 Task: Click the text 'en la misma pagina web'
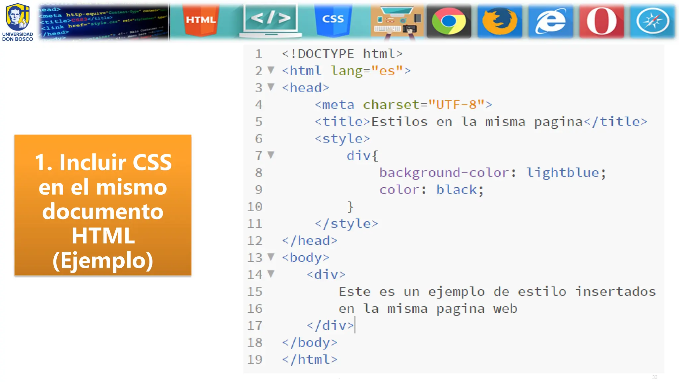pos(428,309)
